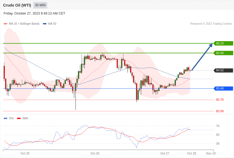Image resolution: width=234 pixels, height=158 pixels.
Task: Click the Oct 25 date axis label
Action: [x=25, y=153]
